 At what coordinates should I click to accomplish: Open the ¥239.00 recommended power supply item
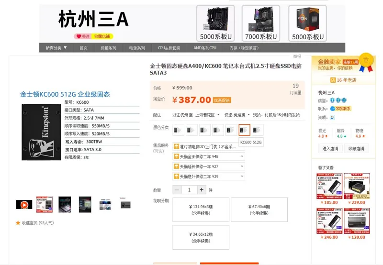pyautogui.click(x=357, y=189)
